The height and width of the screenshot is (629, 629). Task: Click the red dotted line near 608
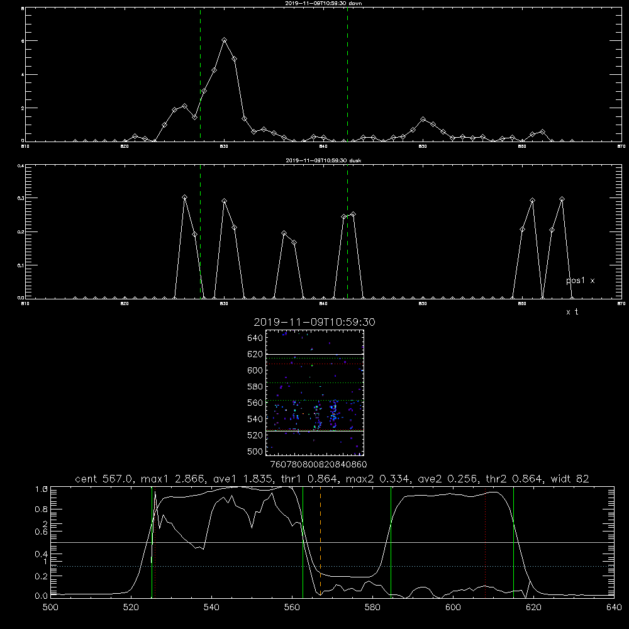pos(485,542)
